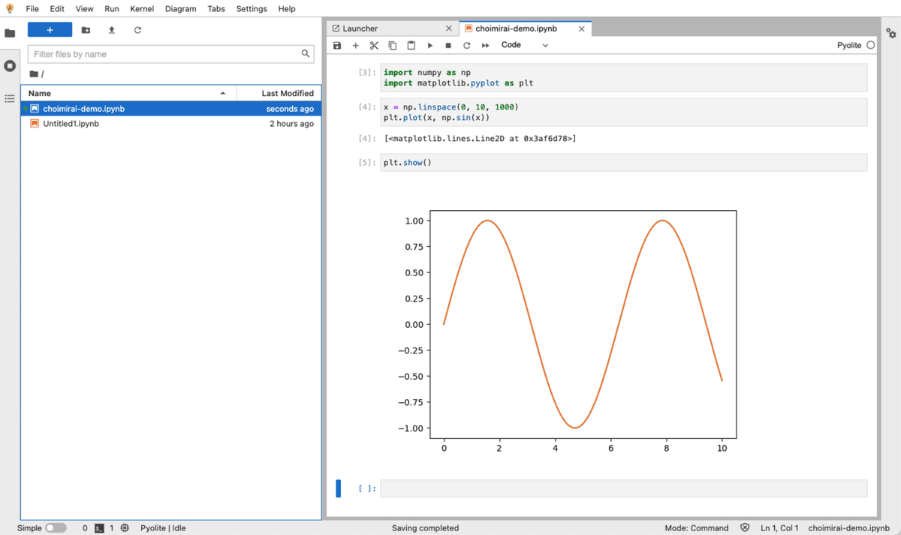Open the Kernel menu

[x=142, y=9]
